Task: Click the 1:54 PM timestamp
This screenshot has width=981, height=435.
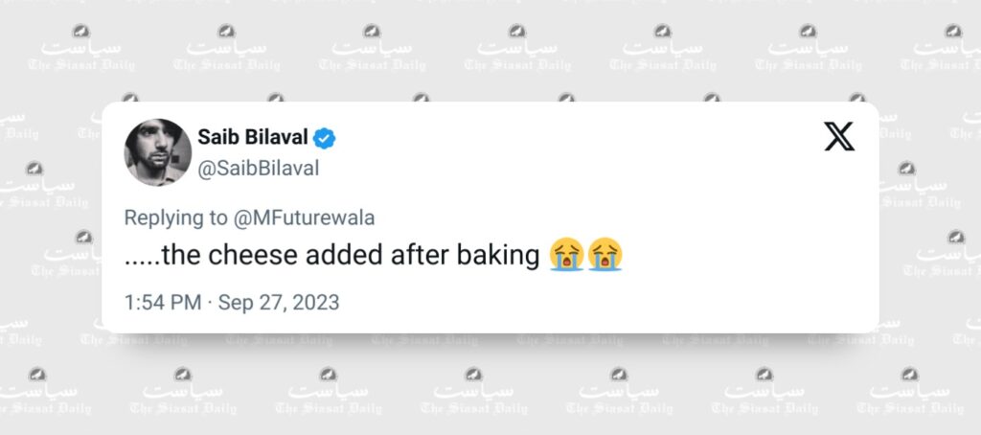Action: (x=162, y=302)
